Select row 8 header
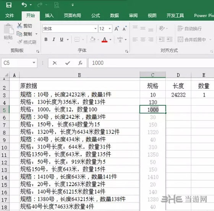The width and height of the screenshot is (214, 211). coord(4,132)
